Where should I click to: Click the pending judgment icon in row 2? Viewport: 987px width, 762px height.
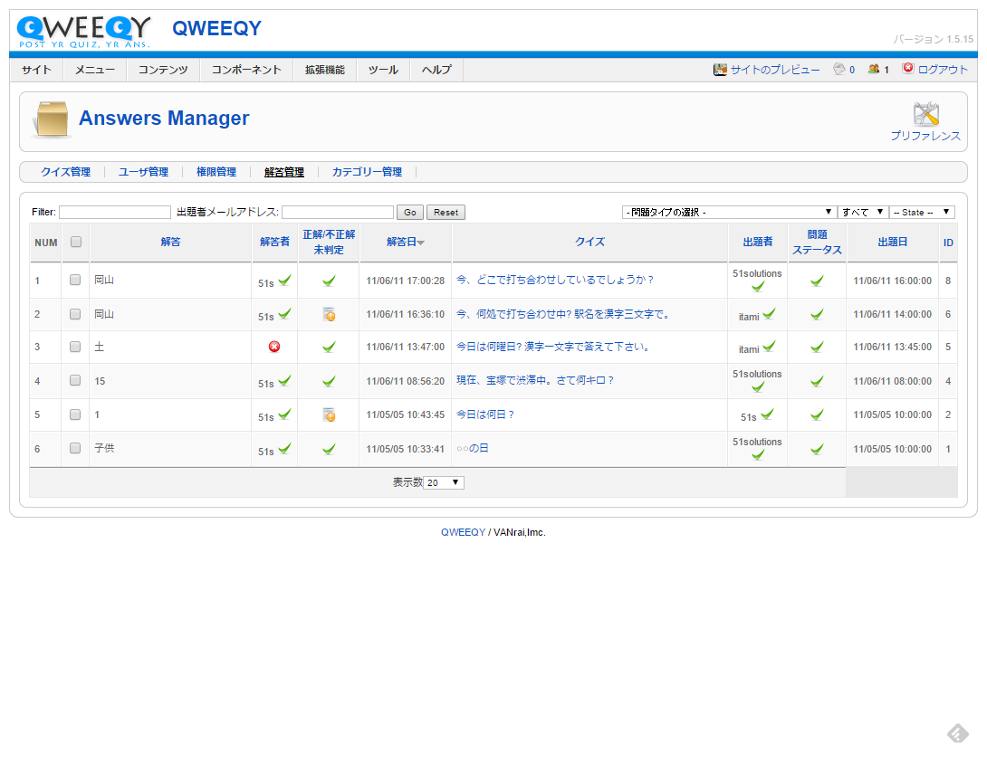coord(329,315)
